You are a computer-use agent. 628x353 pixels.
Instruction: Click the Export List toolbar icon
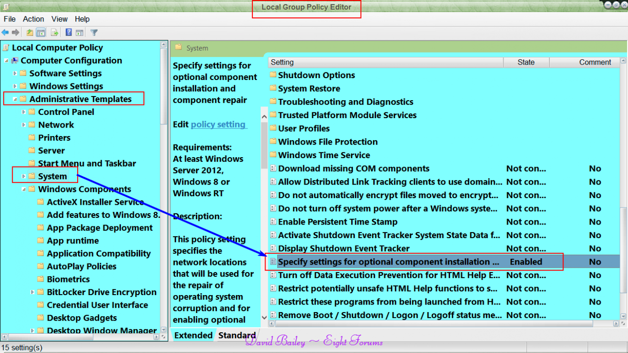click(x=55, y=32)
